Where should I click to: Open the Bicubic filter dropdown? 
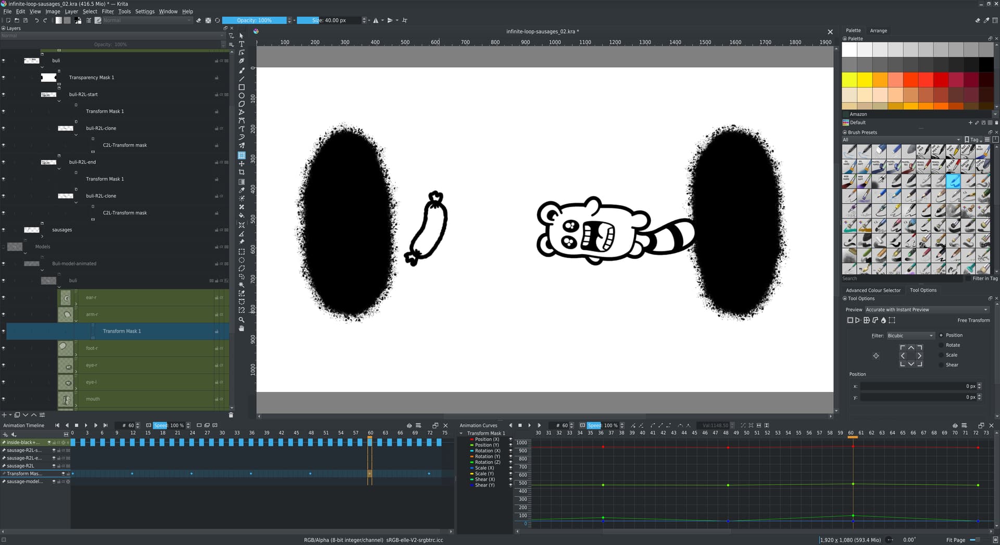tap(910, 336)
